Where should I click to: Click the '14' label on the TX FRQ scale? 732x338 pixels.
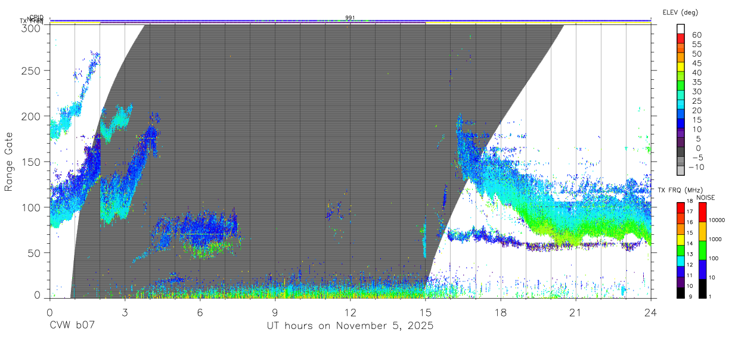coord(689,243)
